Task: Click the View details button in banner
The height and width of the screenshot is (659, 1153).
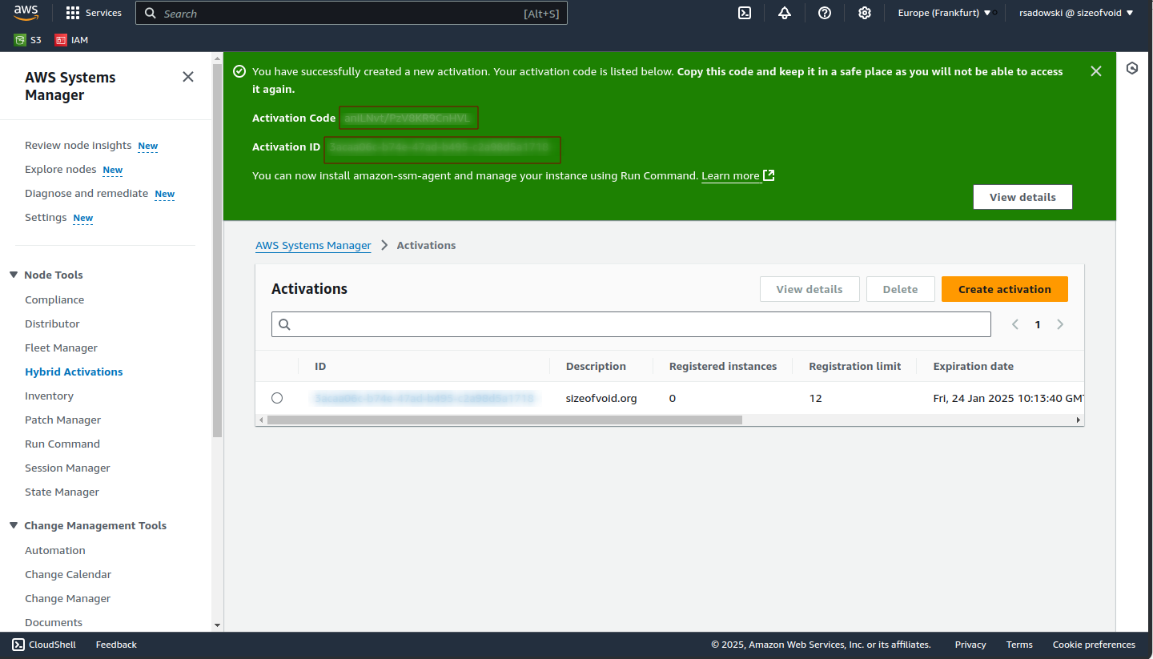Action: [x=1022, y=197]
